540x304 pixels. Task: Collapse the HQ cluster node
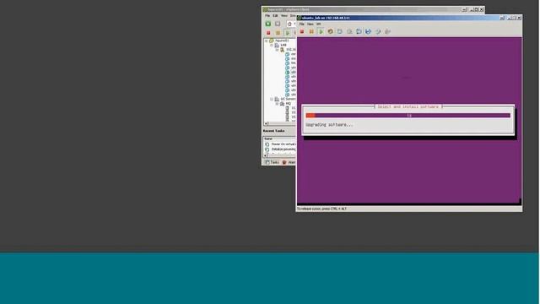coord(277,103)
